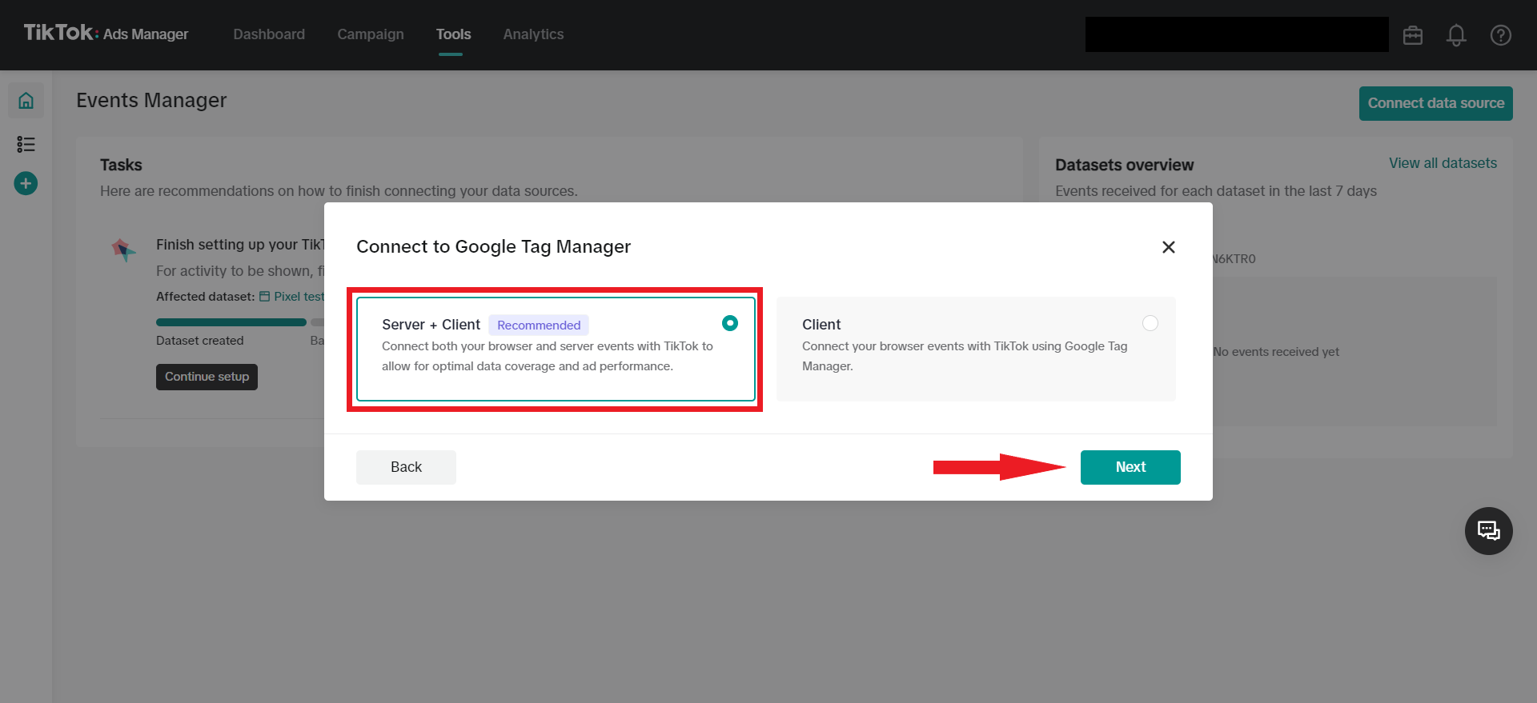Select the Client radio option

tap(1150, 323)
